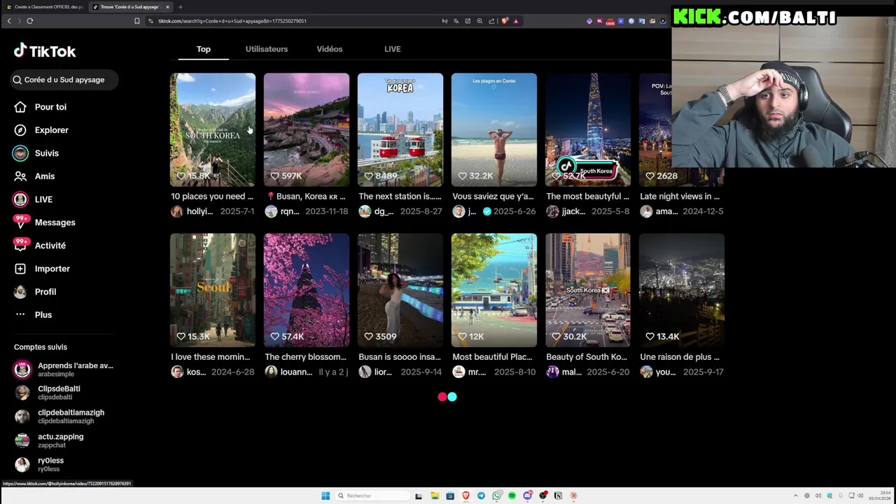Click the Brave Shields icon

click(505, 21)
